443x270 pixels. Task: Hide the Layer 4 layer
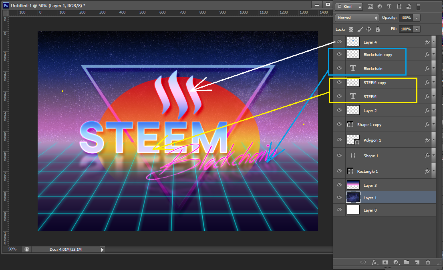(339, 42)
